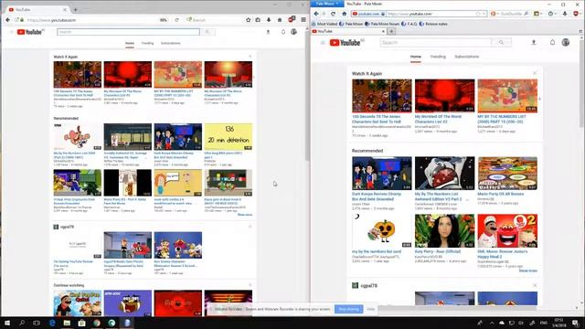Open a new tab with Pale Moon's plus button
The width and height of the screenshot is (585, 329).
[391, 31]
